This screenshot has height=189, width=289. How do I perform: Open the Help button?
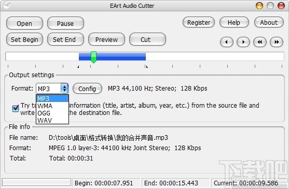[x=234, y=22]
